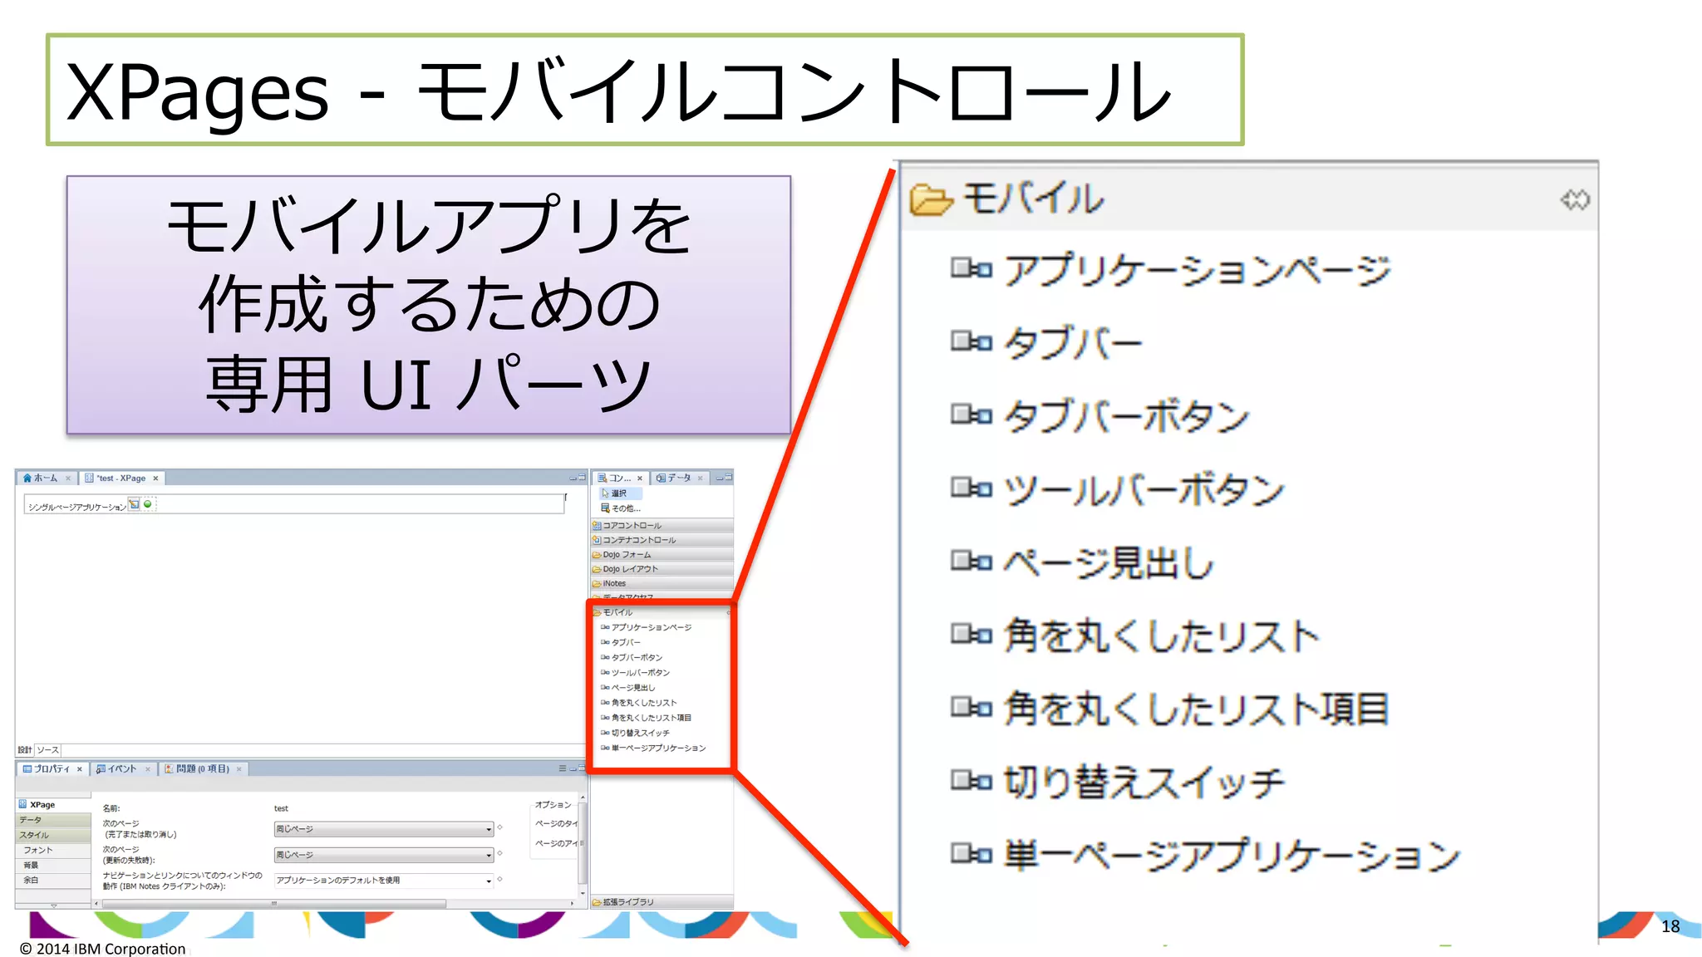Select the *test - XPage editor tab
Viewport: 1702px width, 957px height.
pyautogui.click(x=121, y=478)
